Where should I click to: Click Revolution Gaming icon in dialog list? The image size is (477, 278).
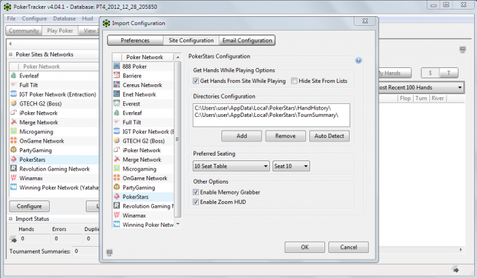click(x=117, y=206)
